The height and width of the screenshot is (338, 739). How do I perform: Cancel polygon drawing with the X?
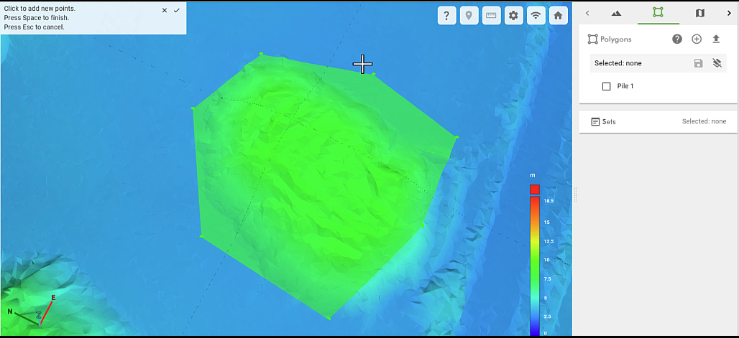click(x=165, y=10)
